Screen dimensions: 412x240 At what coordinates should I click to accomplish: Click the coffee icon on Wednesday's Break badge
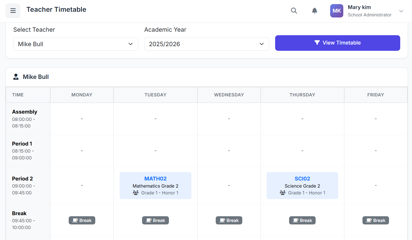pos(222,220)
